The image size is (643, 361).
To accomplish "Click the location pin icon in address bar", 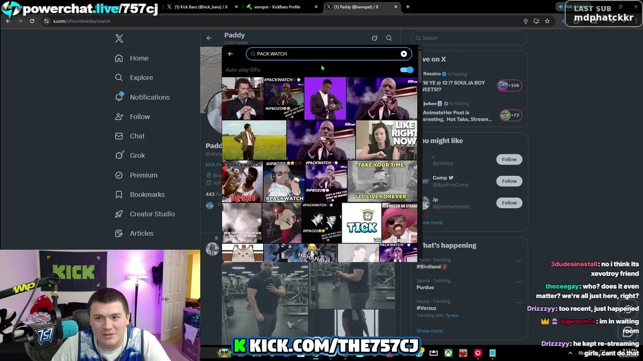I will coord(525,21).
